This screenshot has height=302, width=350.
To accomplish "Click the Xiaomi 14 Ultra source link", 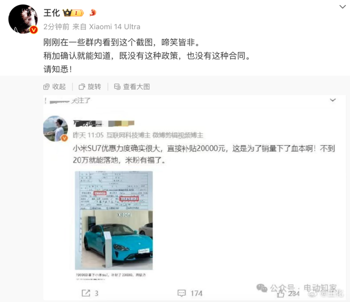I will pos(114,27).
